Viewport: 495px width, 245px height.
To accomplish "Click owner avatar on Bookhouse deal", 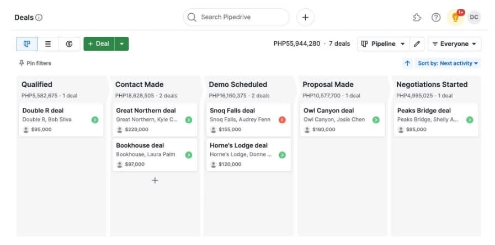I will pos(120,165).
